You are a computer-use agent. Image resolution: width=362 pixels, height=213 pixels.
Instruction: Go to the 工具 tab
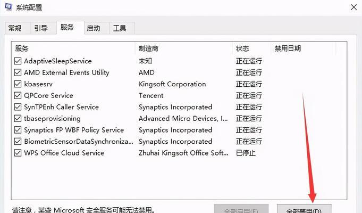[x=120, y=28]
